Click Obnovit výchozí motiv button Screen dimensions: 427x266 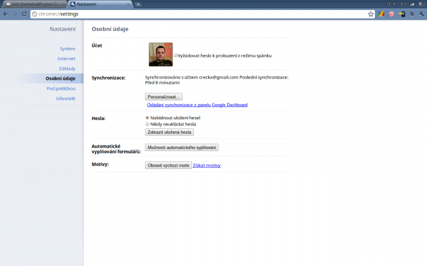[168, 166]
